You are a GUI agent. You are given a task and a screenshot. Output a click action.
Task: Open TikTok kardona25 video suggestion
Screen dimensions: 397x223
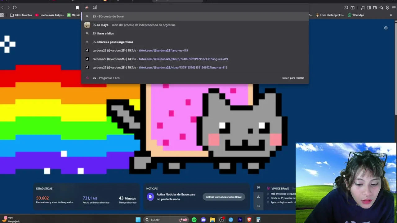point(195,68)
